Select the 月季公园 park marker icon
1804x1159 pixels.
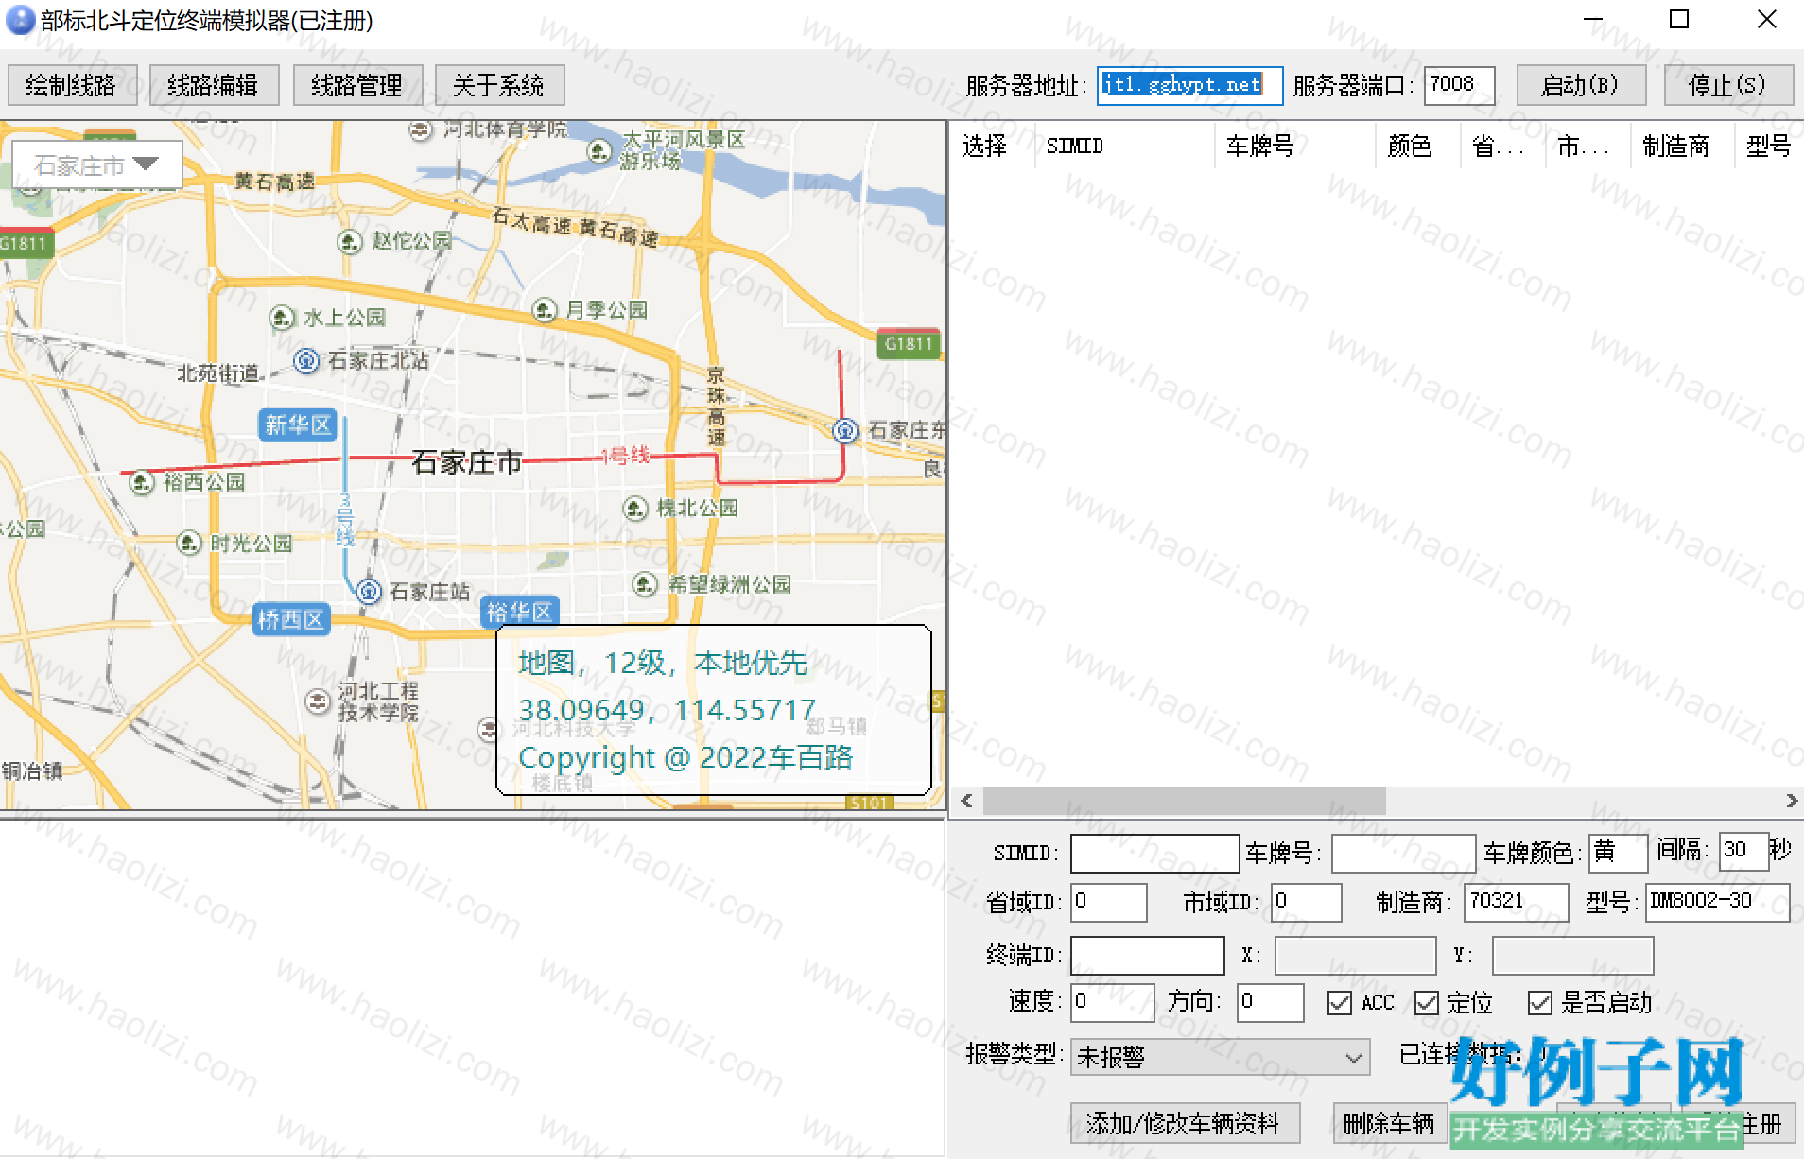pyautogui.click(x=544, y=310)
